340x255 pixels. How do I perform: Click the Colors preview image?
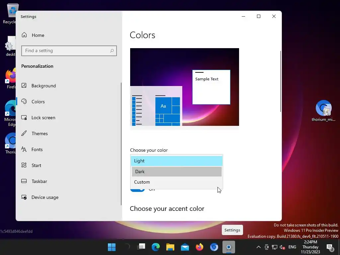pyautogui.click(x=185, y=87)
